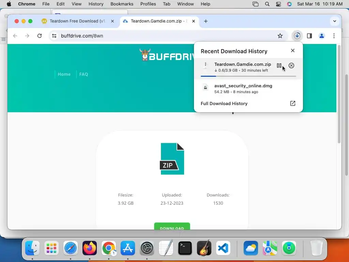Open Visual Studio Code from the Dock
349x262 pixels.
pos(223,248)
